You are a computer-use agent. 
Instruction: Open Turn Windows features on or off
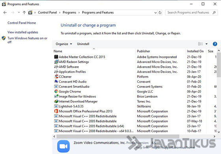pos(27,40)
